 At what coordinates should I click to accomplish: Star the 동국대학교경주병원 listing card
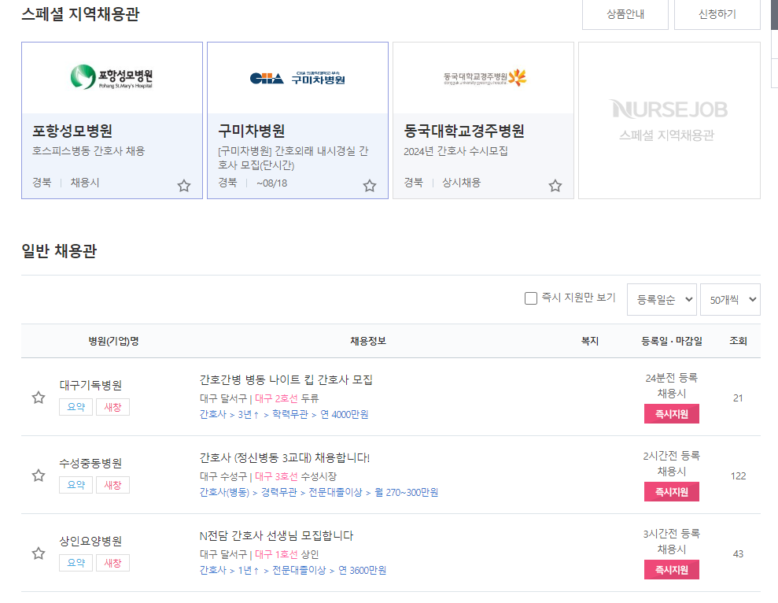tap(555, 186)
